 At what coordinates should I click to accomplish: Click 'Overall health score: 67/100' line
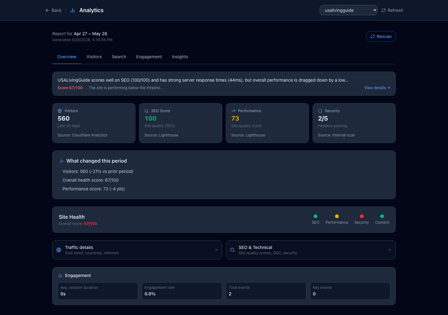pos(91,180)
